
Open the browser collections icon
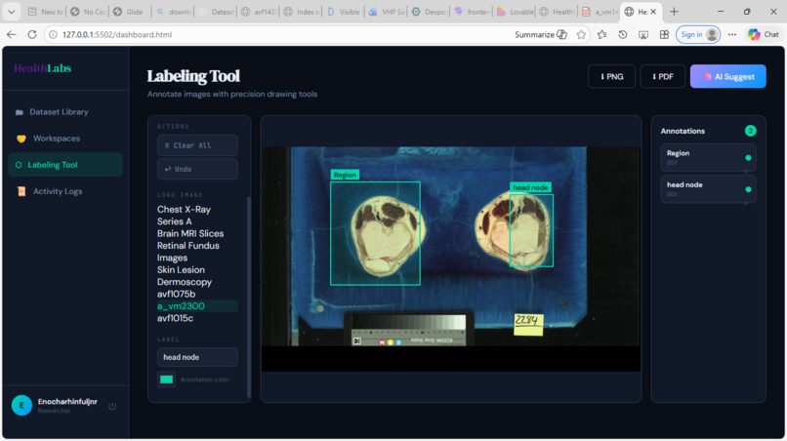[x=664, y=34]
